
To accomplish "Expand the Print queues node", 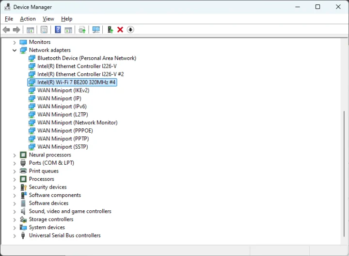I will point(15,171).
